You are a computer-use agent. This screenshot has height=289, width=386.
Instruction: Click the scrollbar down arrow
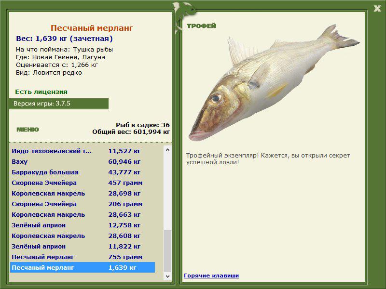pyautogui.click(x=167, y=276)
